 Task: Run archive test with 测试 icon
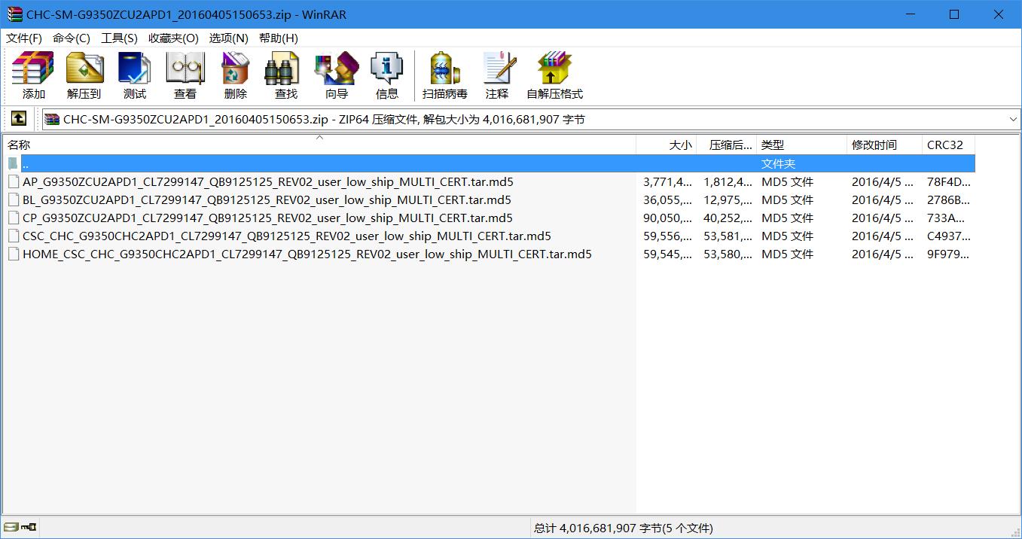[134, 75]
